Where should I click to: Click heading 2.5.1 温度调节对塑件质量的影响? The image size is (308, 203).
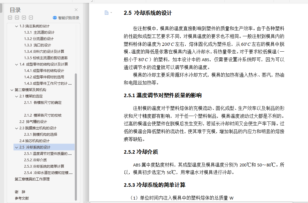point(163,95)
